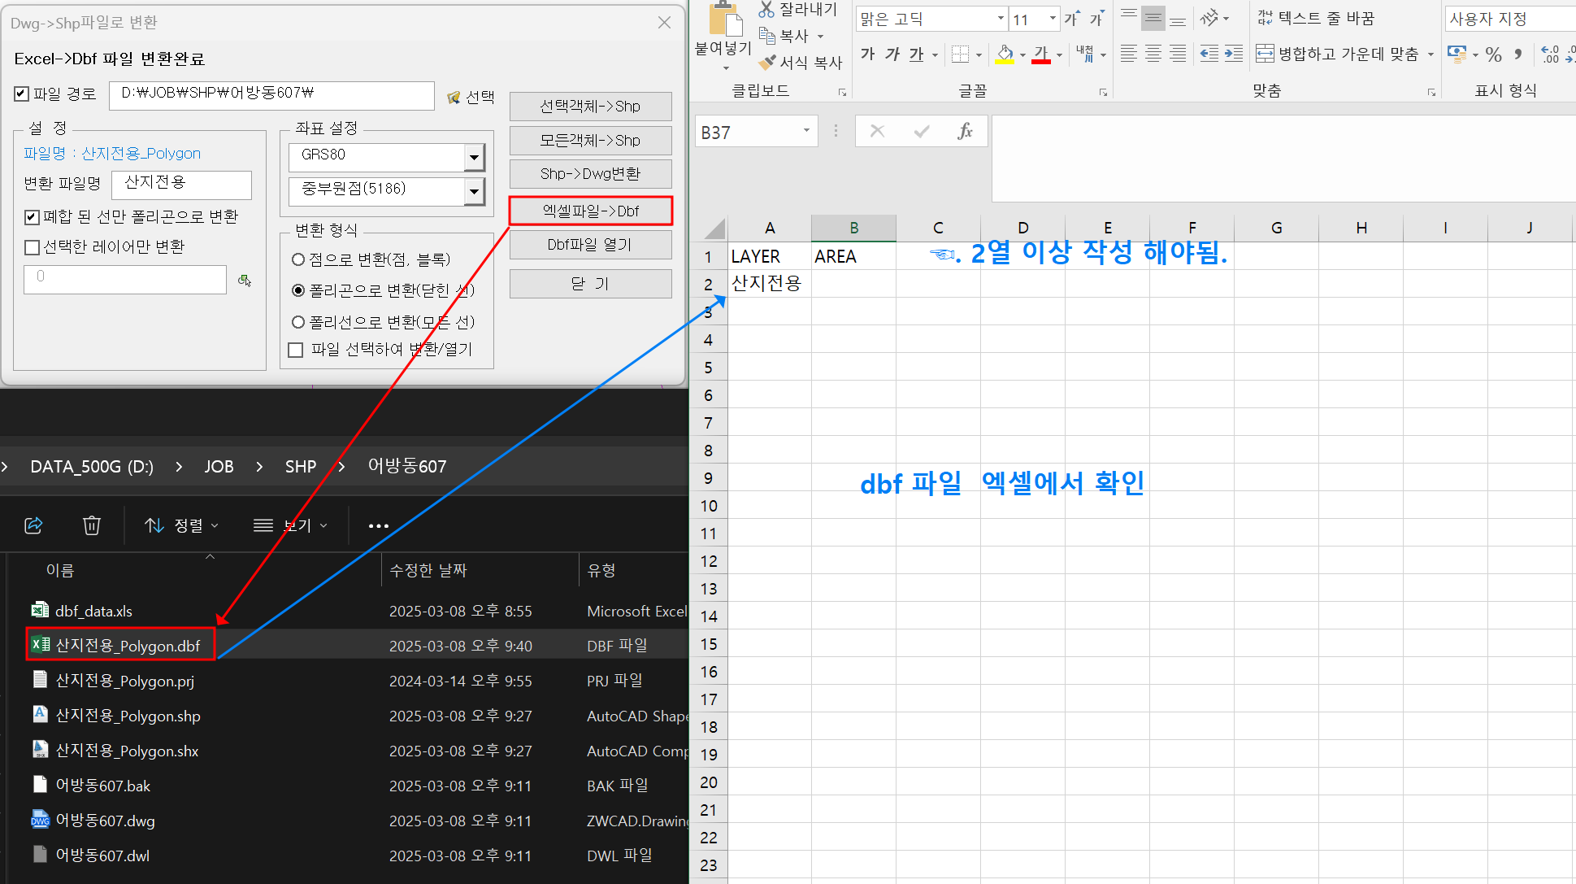Screen dimensions: 1576x884
Task: Open the GRS80 coordinate dropdown
Action: tap(474, 157)
